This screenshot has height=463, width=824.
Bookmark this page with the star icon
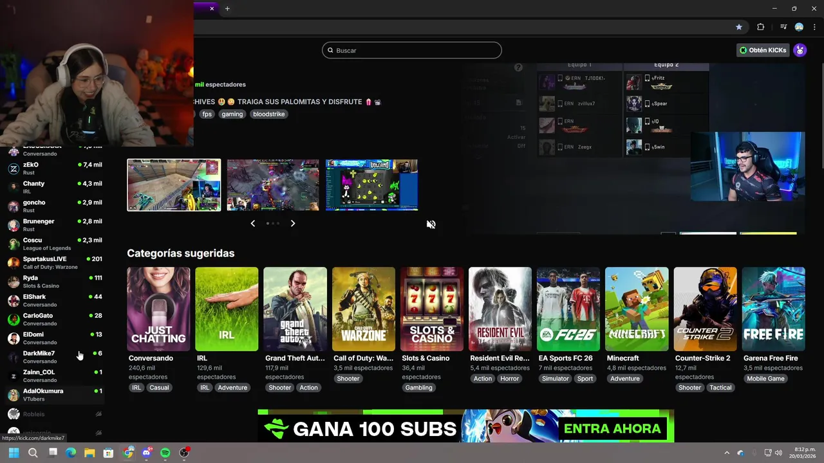pos(739,27)
